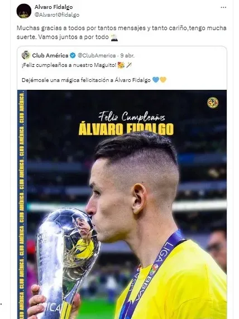Click the party face emoji

coord(121,65)
